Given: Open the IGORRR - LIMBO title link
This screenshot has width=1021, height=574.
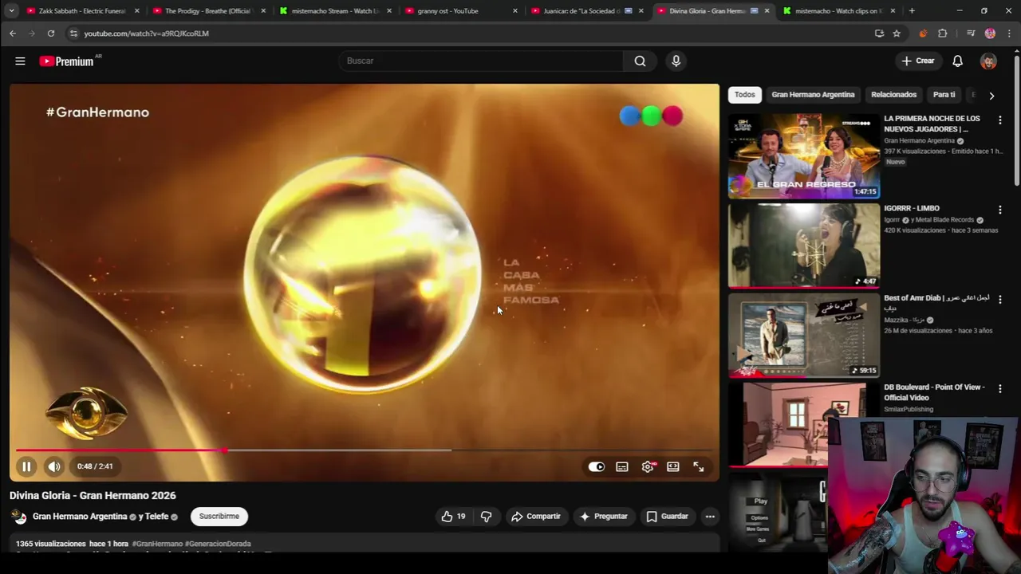Looking at the screenshot, I should pos(912,208).
